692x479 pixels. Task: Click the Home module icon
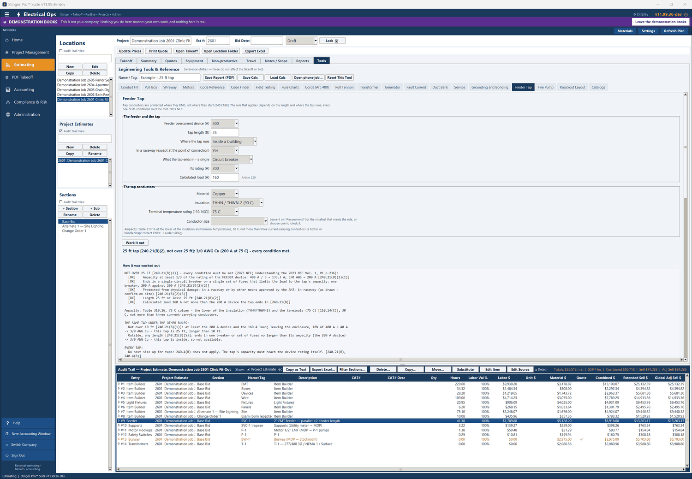[7, 40]
